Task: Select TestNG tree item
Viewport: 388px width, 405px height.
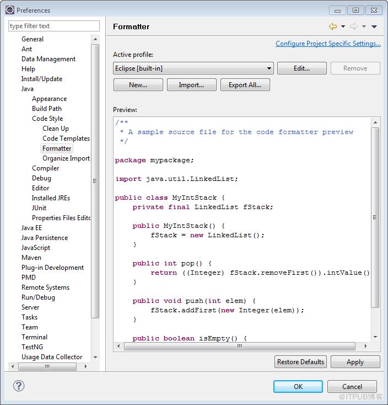Action: click(x=33, y=347)
